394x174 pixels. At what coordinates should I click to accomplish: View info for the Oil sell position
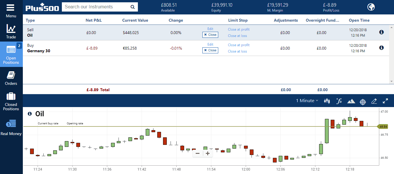(381, 32)
